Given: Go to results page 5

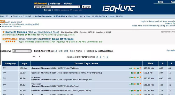Looking at the screenshot, I should point(107,57).
